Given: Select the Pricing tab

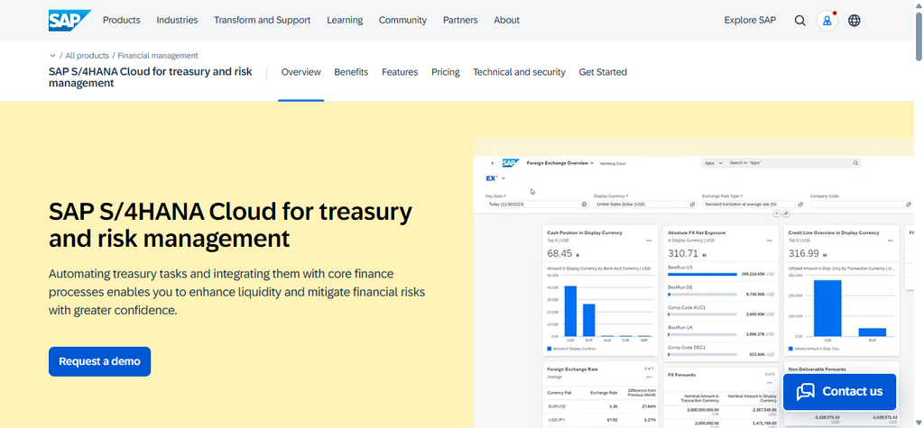Looking at the screenshot, I should (x=446, y=72).
